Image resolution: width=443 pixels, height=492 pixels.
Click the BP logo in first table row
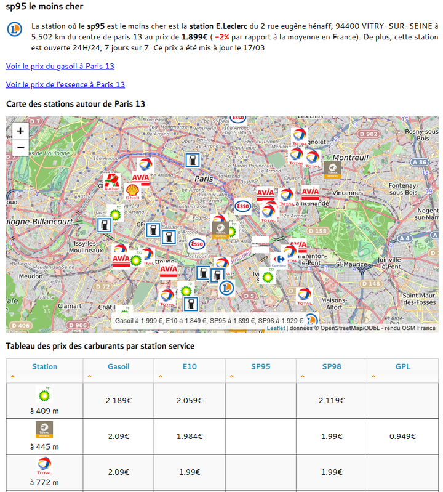point(44,394)
